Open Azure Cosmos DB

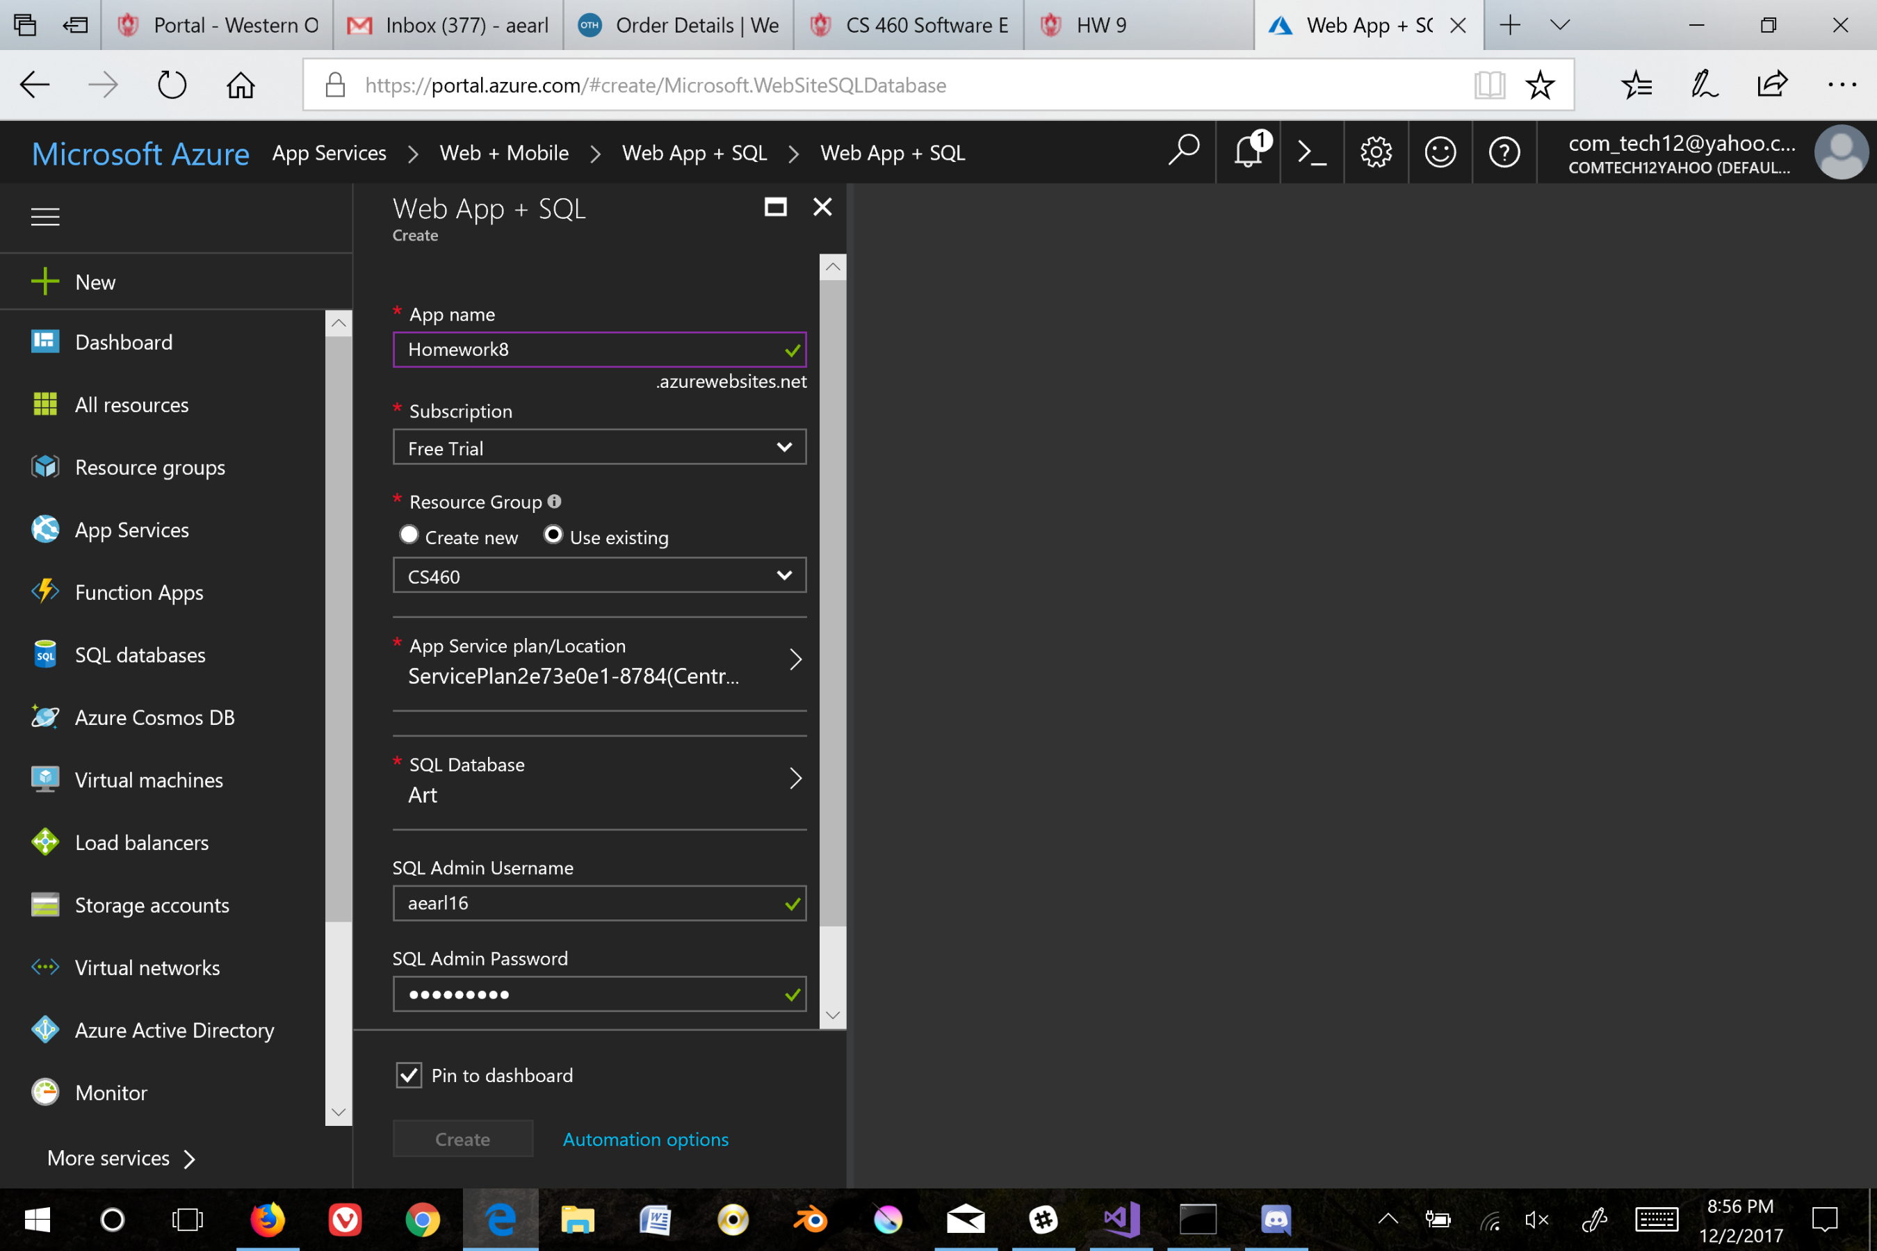click(x=155, y=717)
